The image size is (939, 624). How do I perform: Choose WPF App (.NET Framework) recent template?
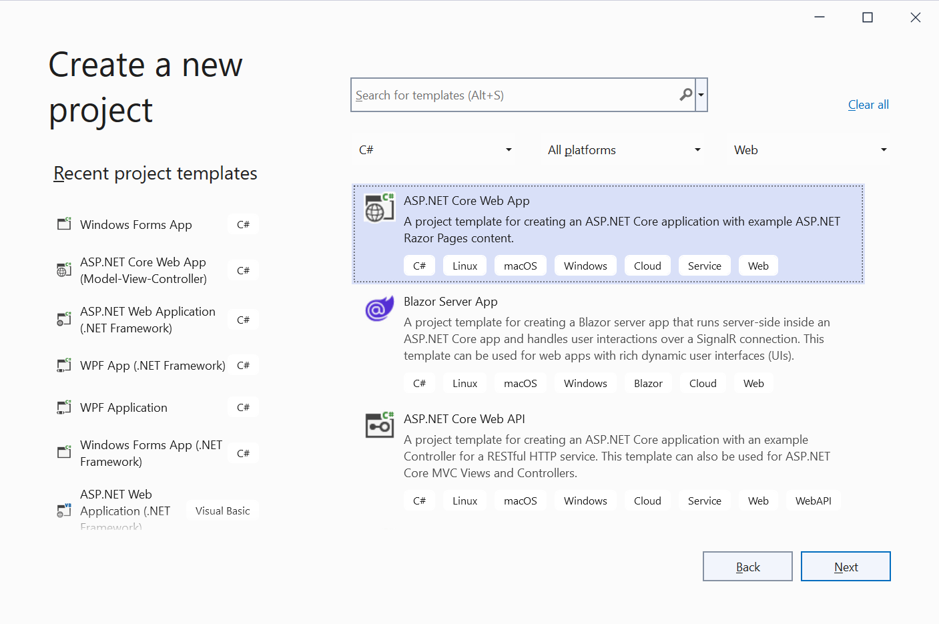click(157, 366)
